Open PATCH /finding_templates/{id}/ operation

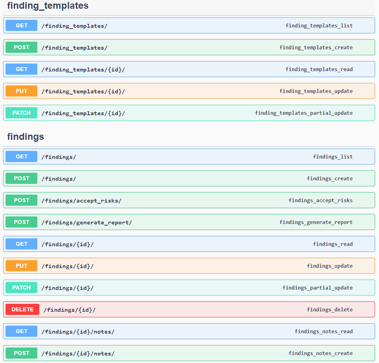pos(83,113)
